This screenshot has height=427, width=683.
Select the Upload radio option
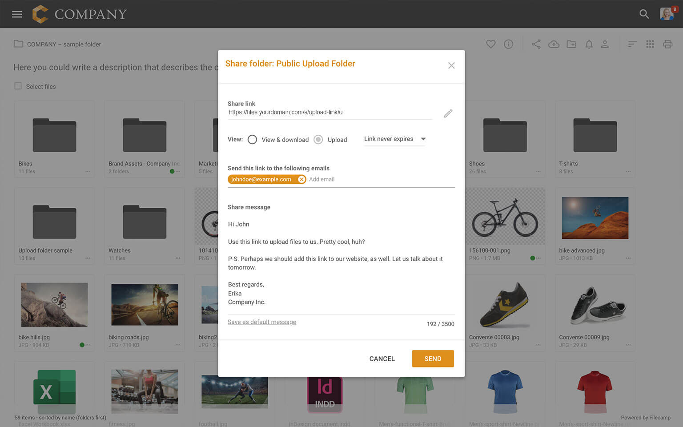click(318, 140)
